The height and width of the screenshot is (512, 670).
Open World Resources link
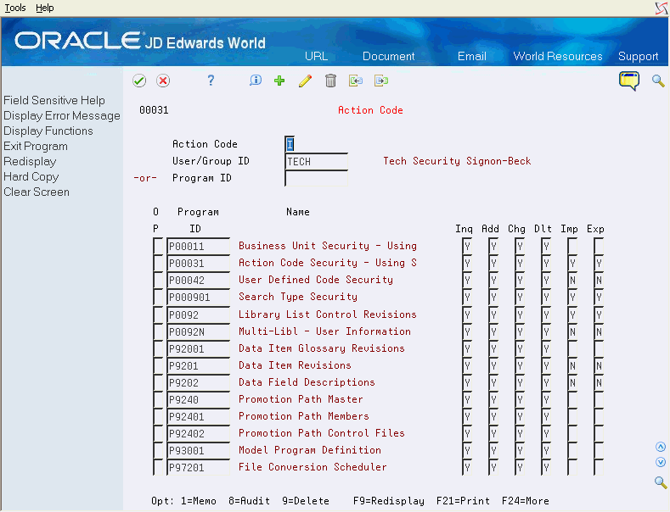tap(558, 56)
